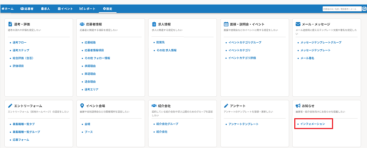Click the エントリーフォーム pencil icon
367x148 pixels.
click(x=10, y=106)
